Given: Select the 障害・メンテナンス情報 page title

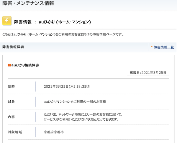Looking at the screenshot, I should click(x=28, y=3).
